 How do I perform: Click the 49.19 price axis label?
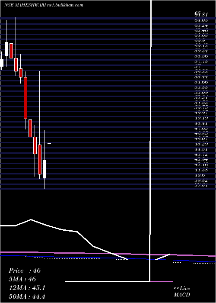pos(201,117)
